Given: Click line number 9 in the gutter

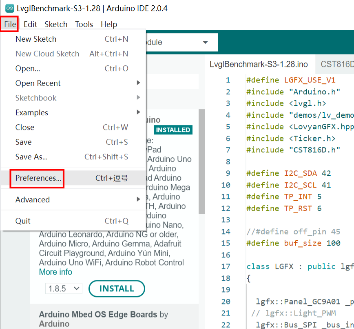Looking at the screenshot, I should 228,173.
